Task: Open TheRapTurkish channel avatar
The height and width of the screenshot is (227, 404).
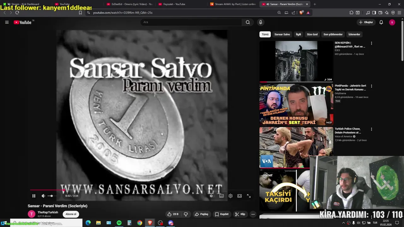Action: coord(32,214)
